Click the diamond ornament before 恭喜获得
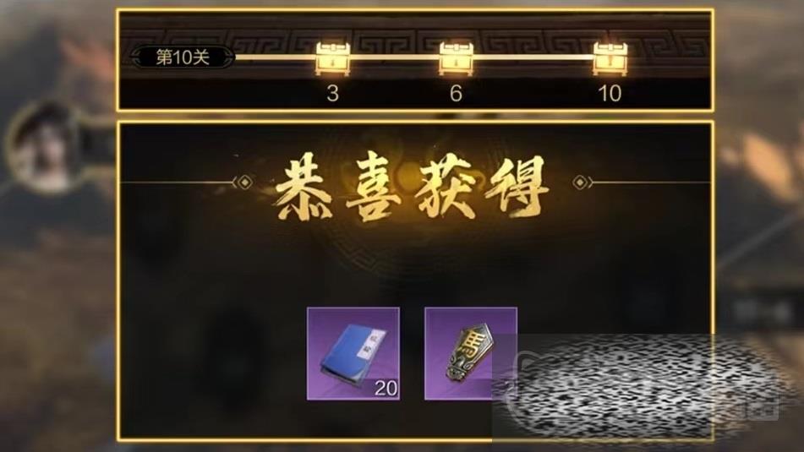804x452 pixels. tap(243, 182)
